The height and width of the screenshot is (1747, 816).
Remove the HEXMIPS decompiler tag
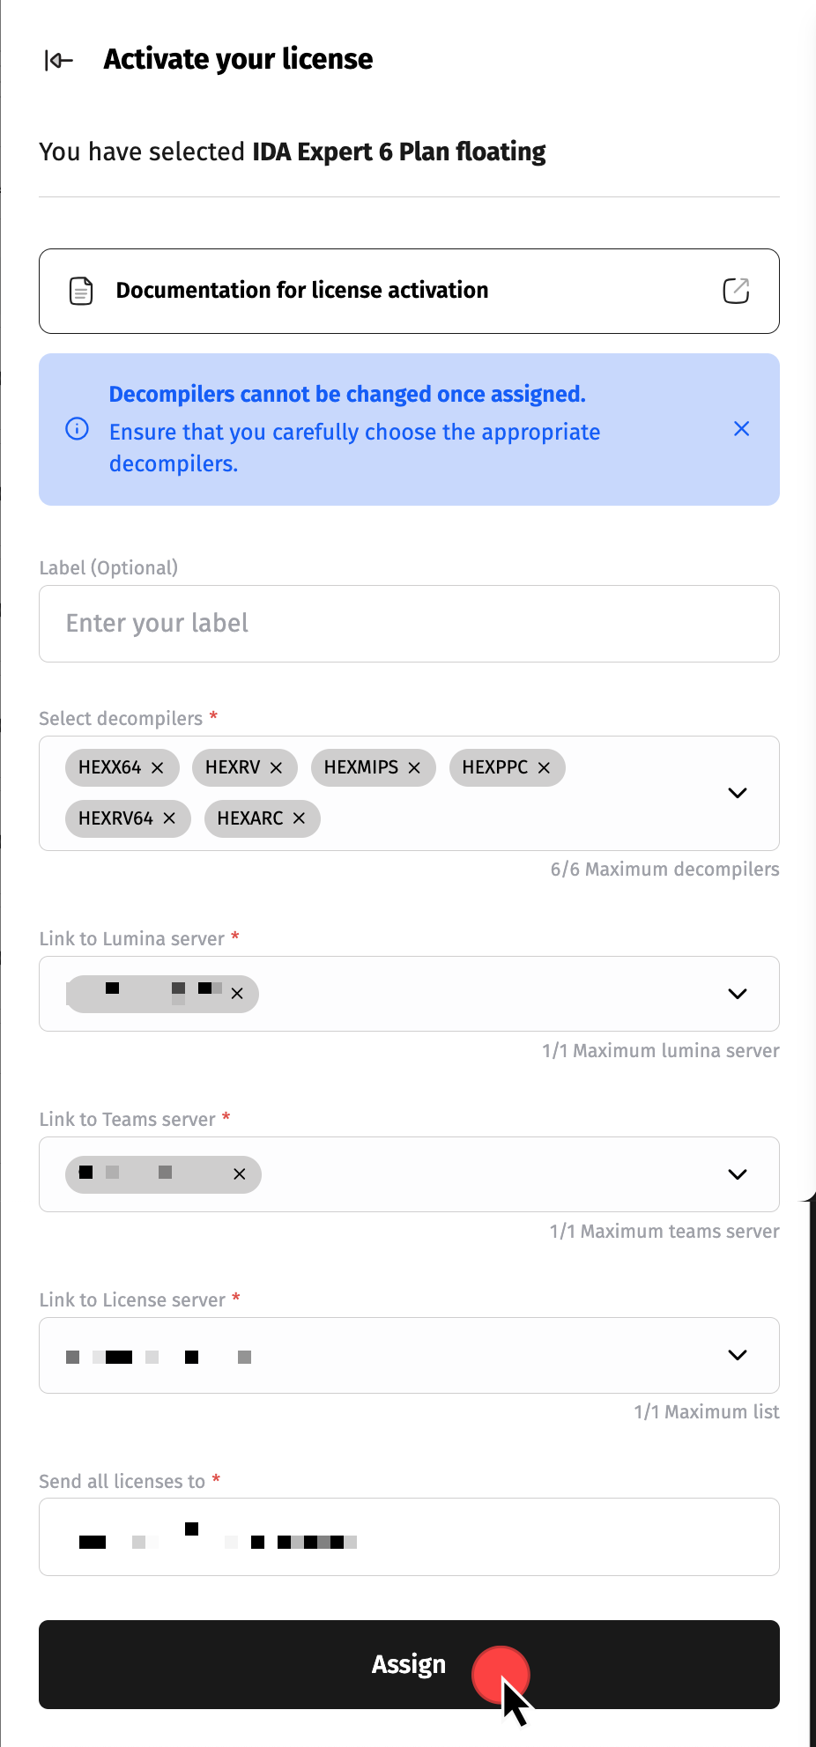click(x=414, y=768)
